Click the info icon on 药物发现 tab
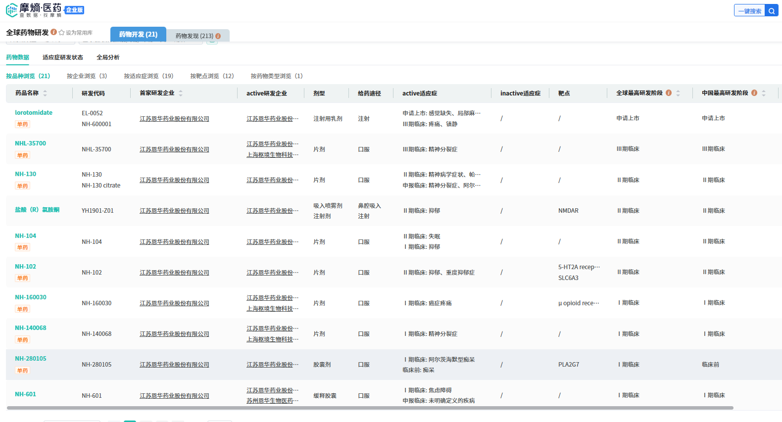The height and width of the screenshot is (422, 782). [x=218, y=36]
